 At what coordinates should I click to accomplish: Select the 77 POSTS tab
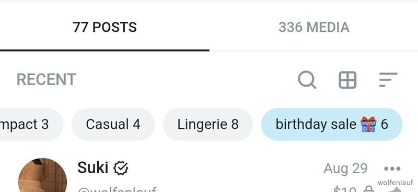click(x=104, y=27)
